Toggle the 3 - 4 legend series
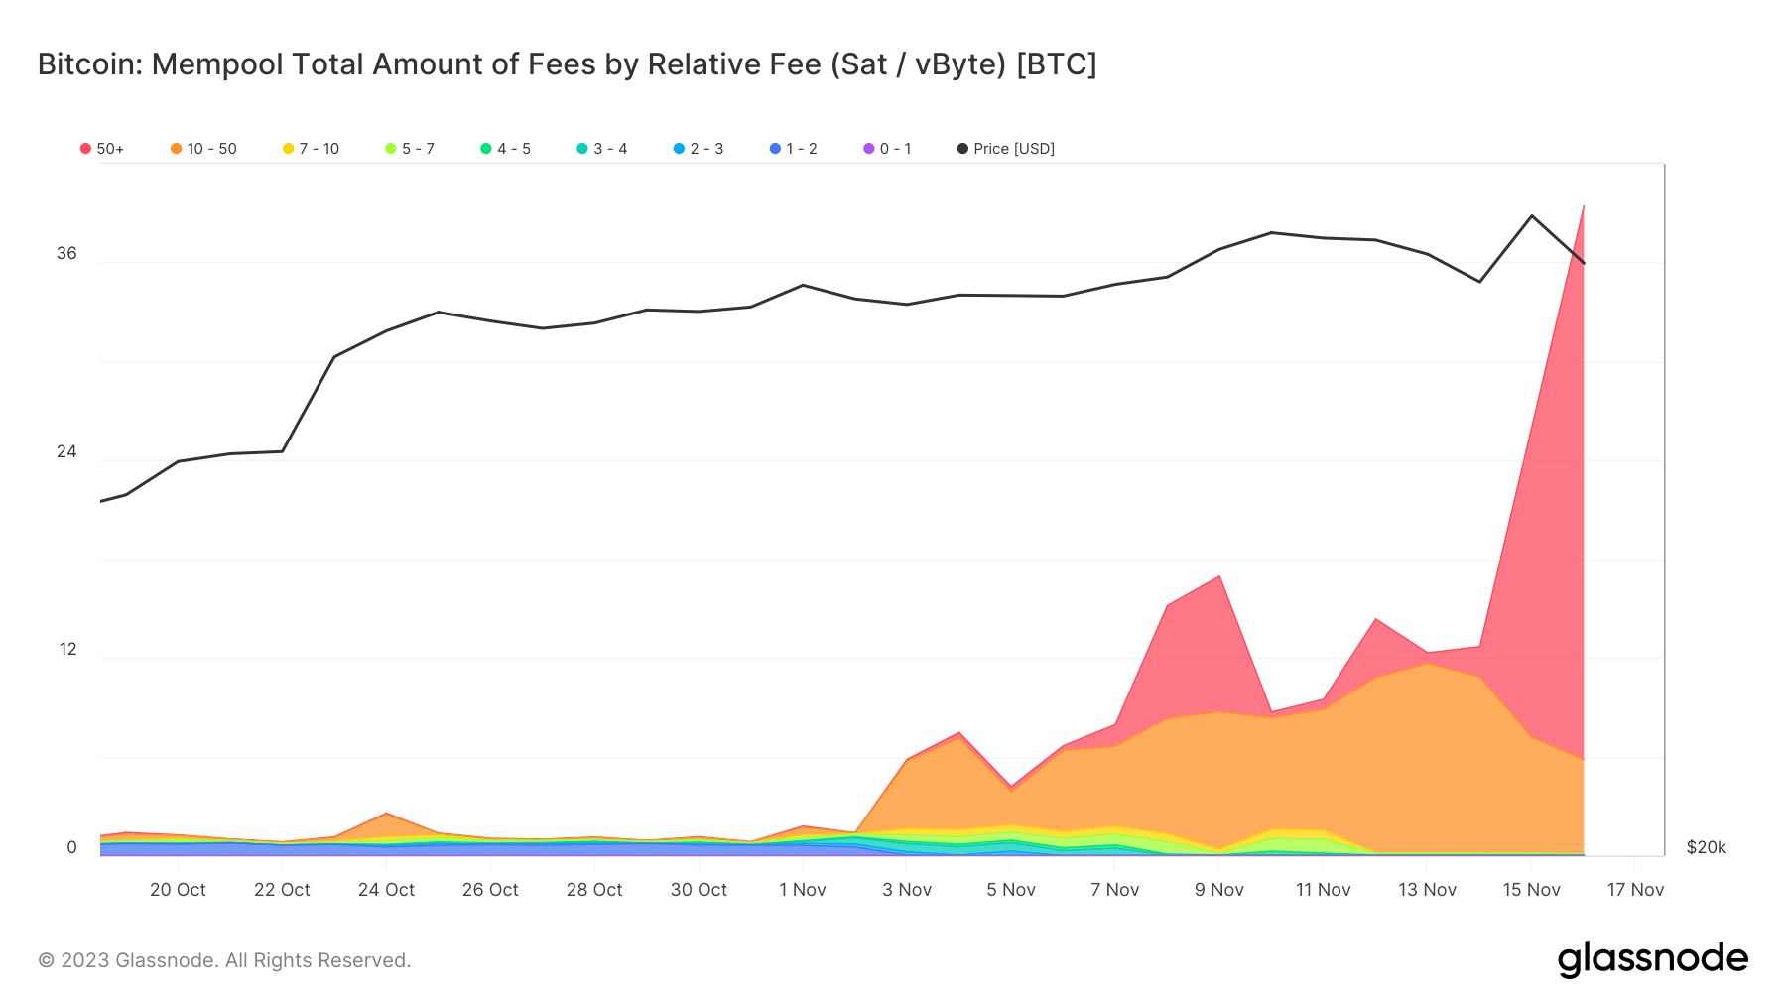This screenshot has width=1786, height=1005. (602, 149)
